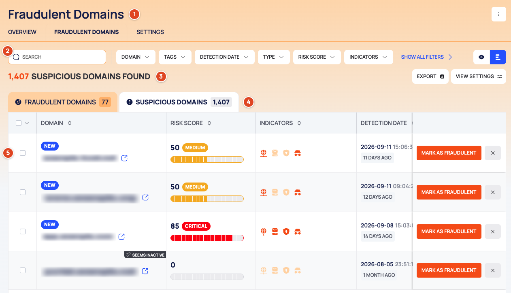This screenshot has height=293, width=511.
Task: Click the red critical risk score bar
Action: point(207,238)
